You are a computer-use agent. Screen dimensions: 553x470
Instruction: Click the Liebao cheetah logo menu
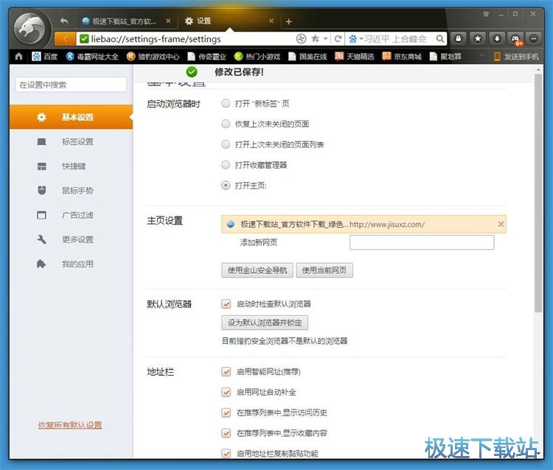[31, 30]
